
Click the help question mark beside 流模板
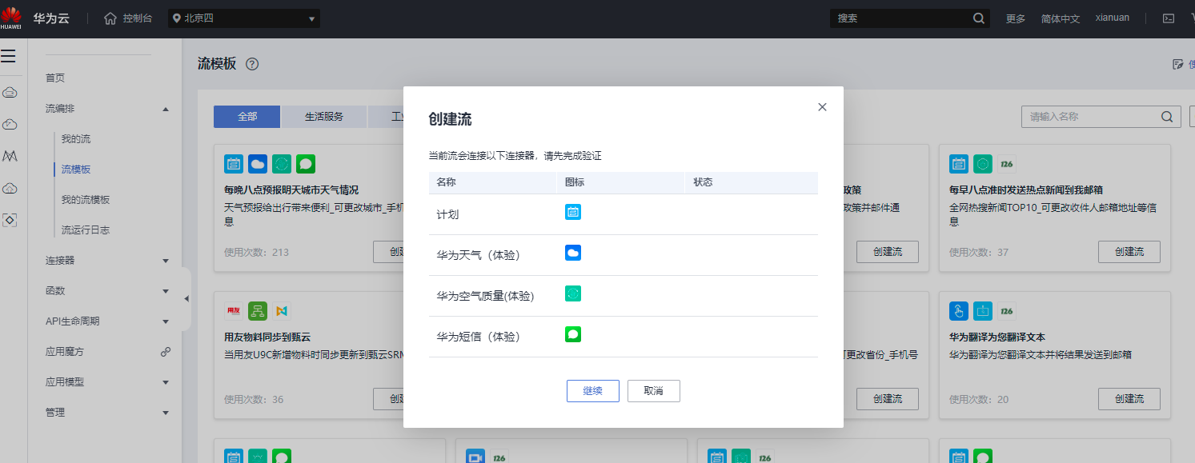(x=252, y=64)
